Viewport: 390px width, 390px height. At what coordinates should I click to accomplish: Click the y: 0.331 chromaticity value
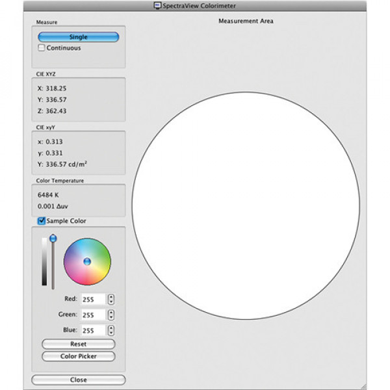click(x=50, y=153)
